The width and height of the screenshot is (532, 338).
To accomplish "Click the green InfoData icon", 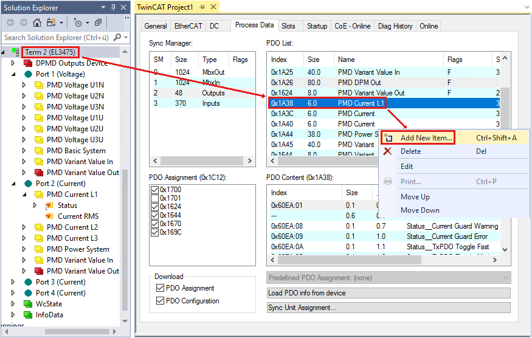I will tap(28, 315).
